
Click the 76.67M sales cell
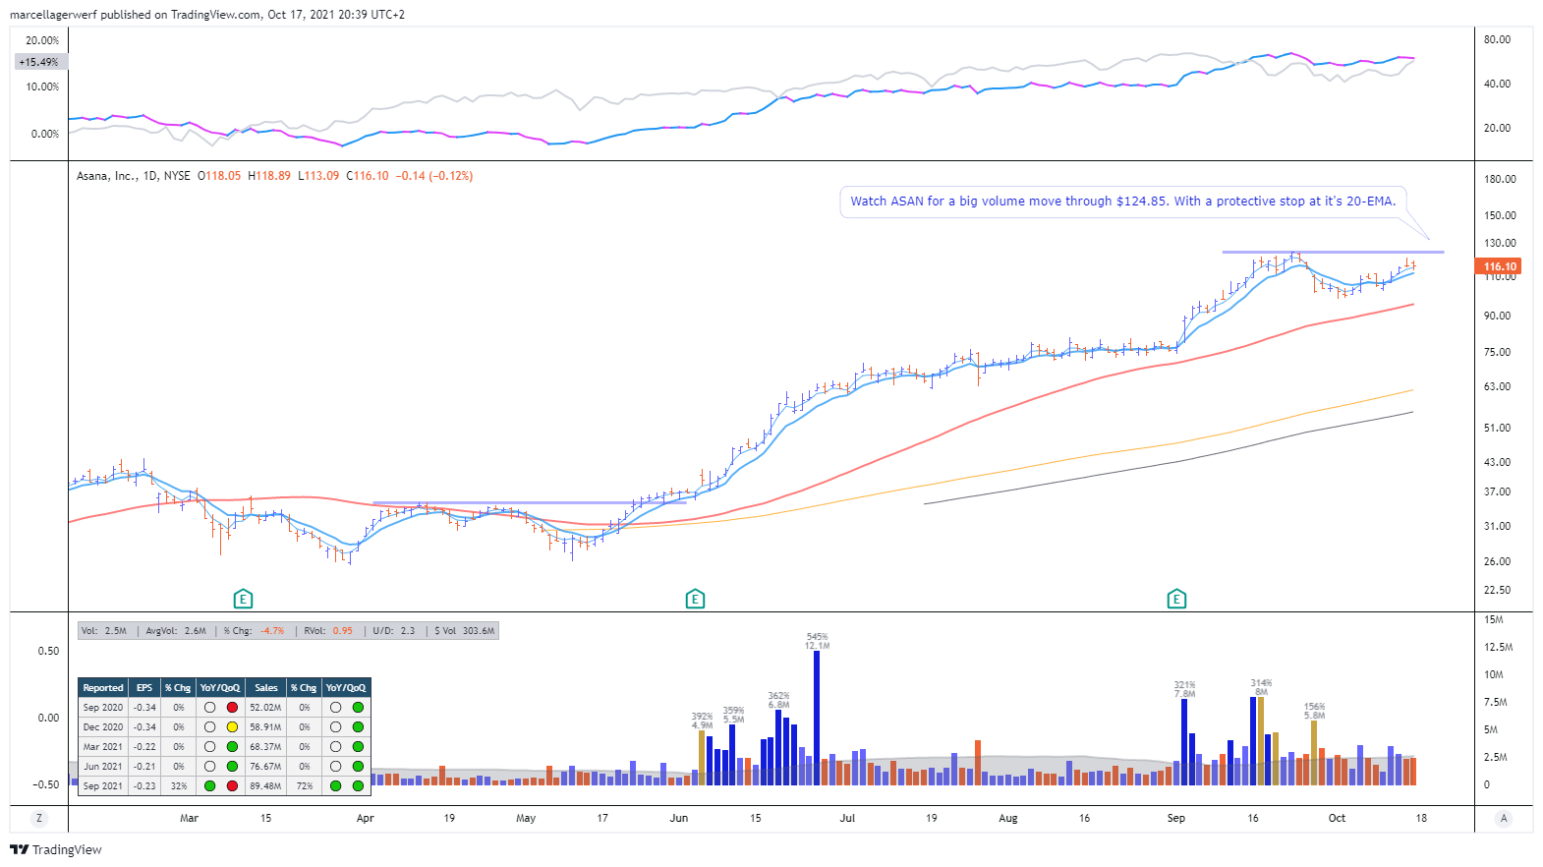tap(265, 767)
